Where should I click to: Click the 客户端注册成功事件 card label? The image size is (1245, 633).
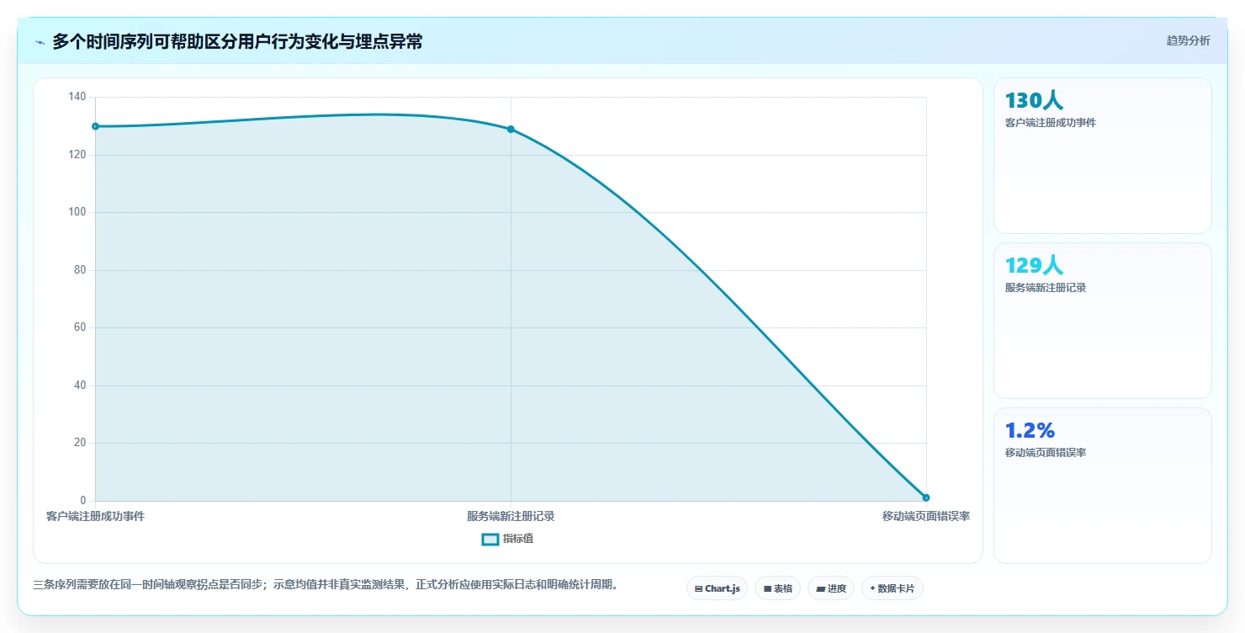(x=1051, y=123)
